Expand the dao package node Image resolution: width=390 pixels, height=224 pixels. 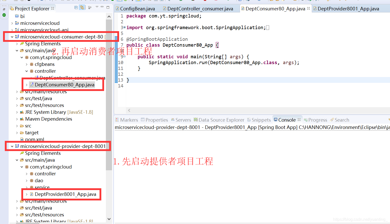pos(26,180)
